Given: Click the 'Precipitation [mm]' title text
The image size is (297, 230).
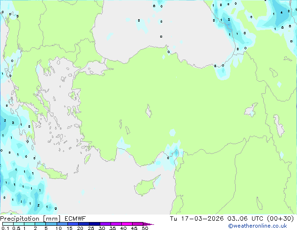Looking at the screenshot, I should [x=30, y=219].
